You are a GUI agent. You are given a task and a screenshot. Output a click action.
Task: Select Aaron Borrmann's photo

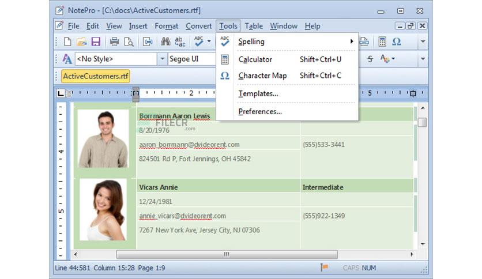click(103, 139)
